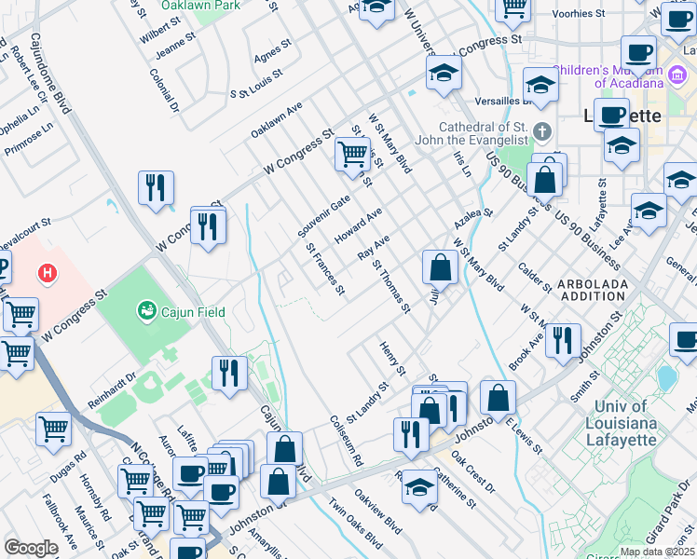
Task: Open the Cajun Field stadium marker
Action: (146, 311)
